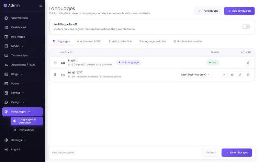Click 'offered in 29 countries' text
259x162 pixels.
click(99, 64)
